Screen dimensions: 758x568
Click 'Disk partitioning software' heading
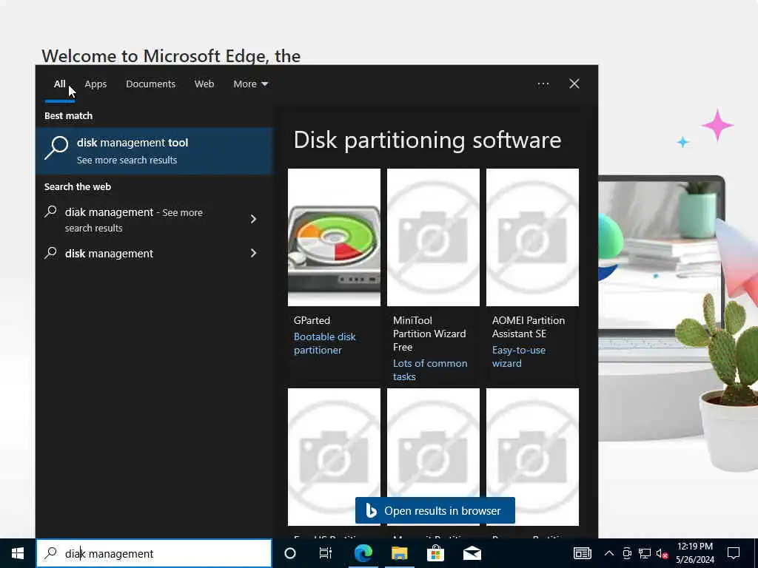pos(427,140)
